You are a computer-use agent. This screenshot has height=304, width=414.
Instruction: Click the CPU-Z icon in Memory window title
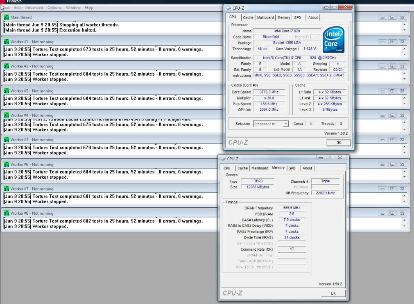[x=223, y=159]
